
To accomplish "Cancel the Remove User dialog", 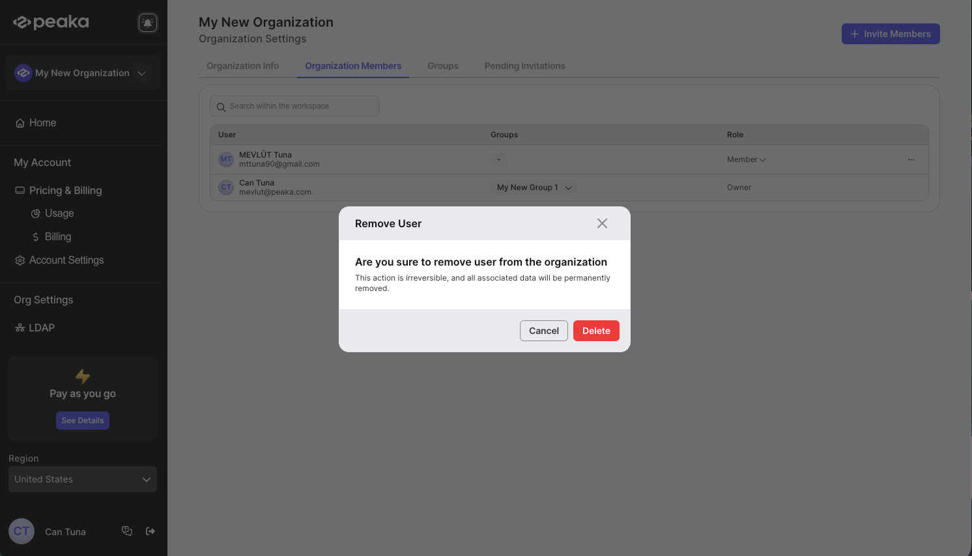I will (543, 330).
